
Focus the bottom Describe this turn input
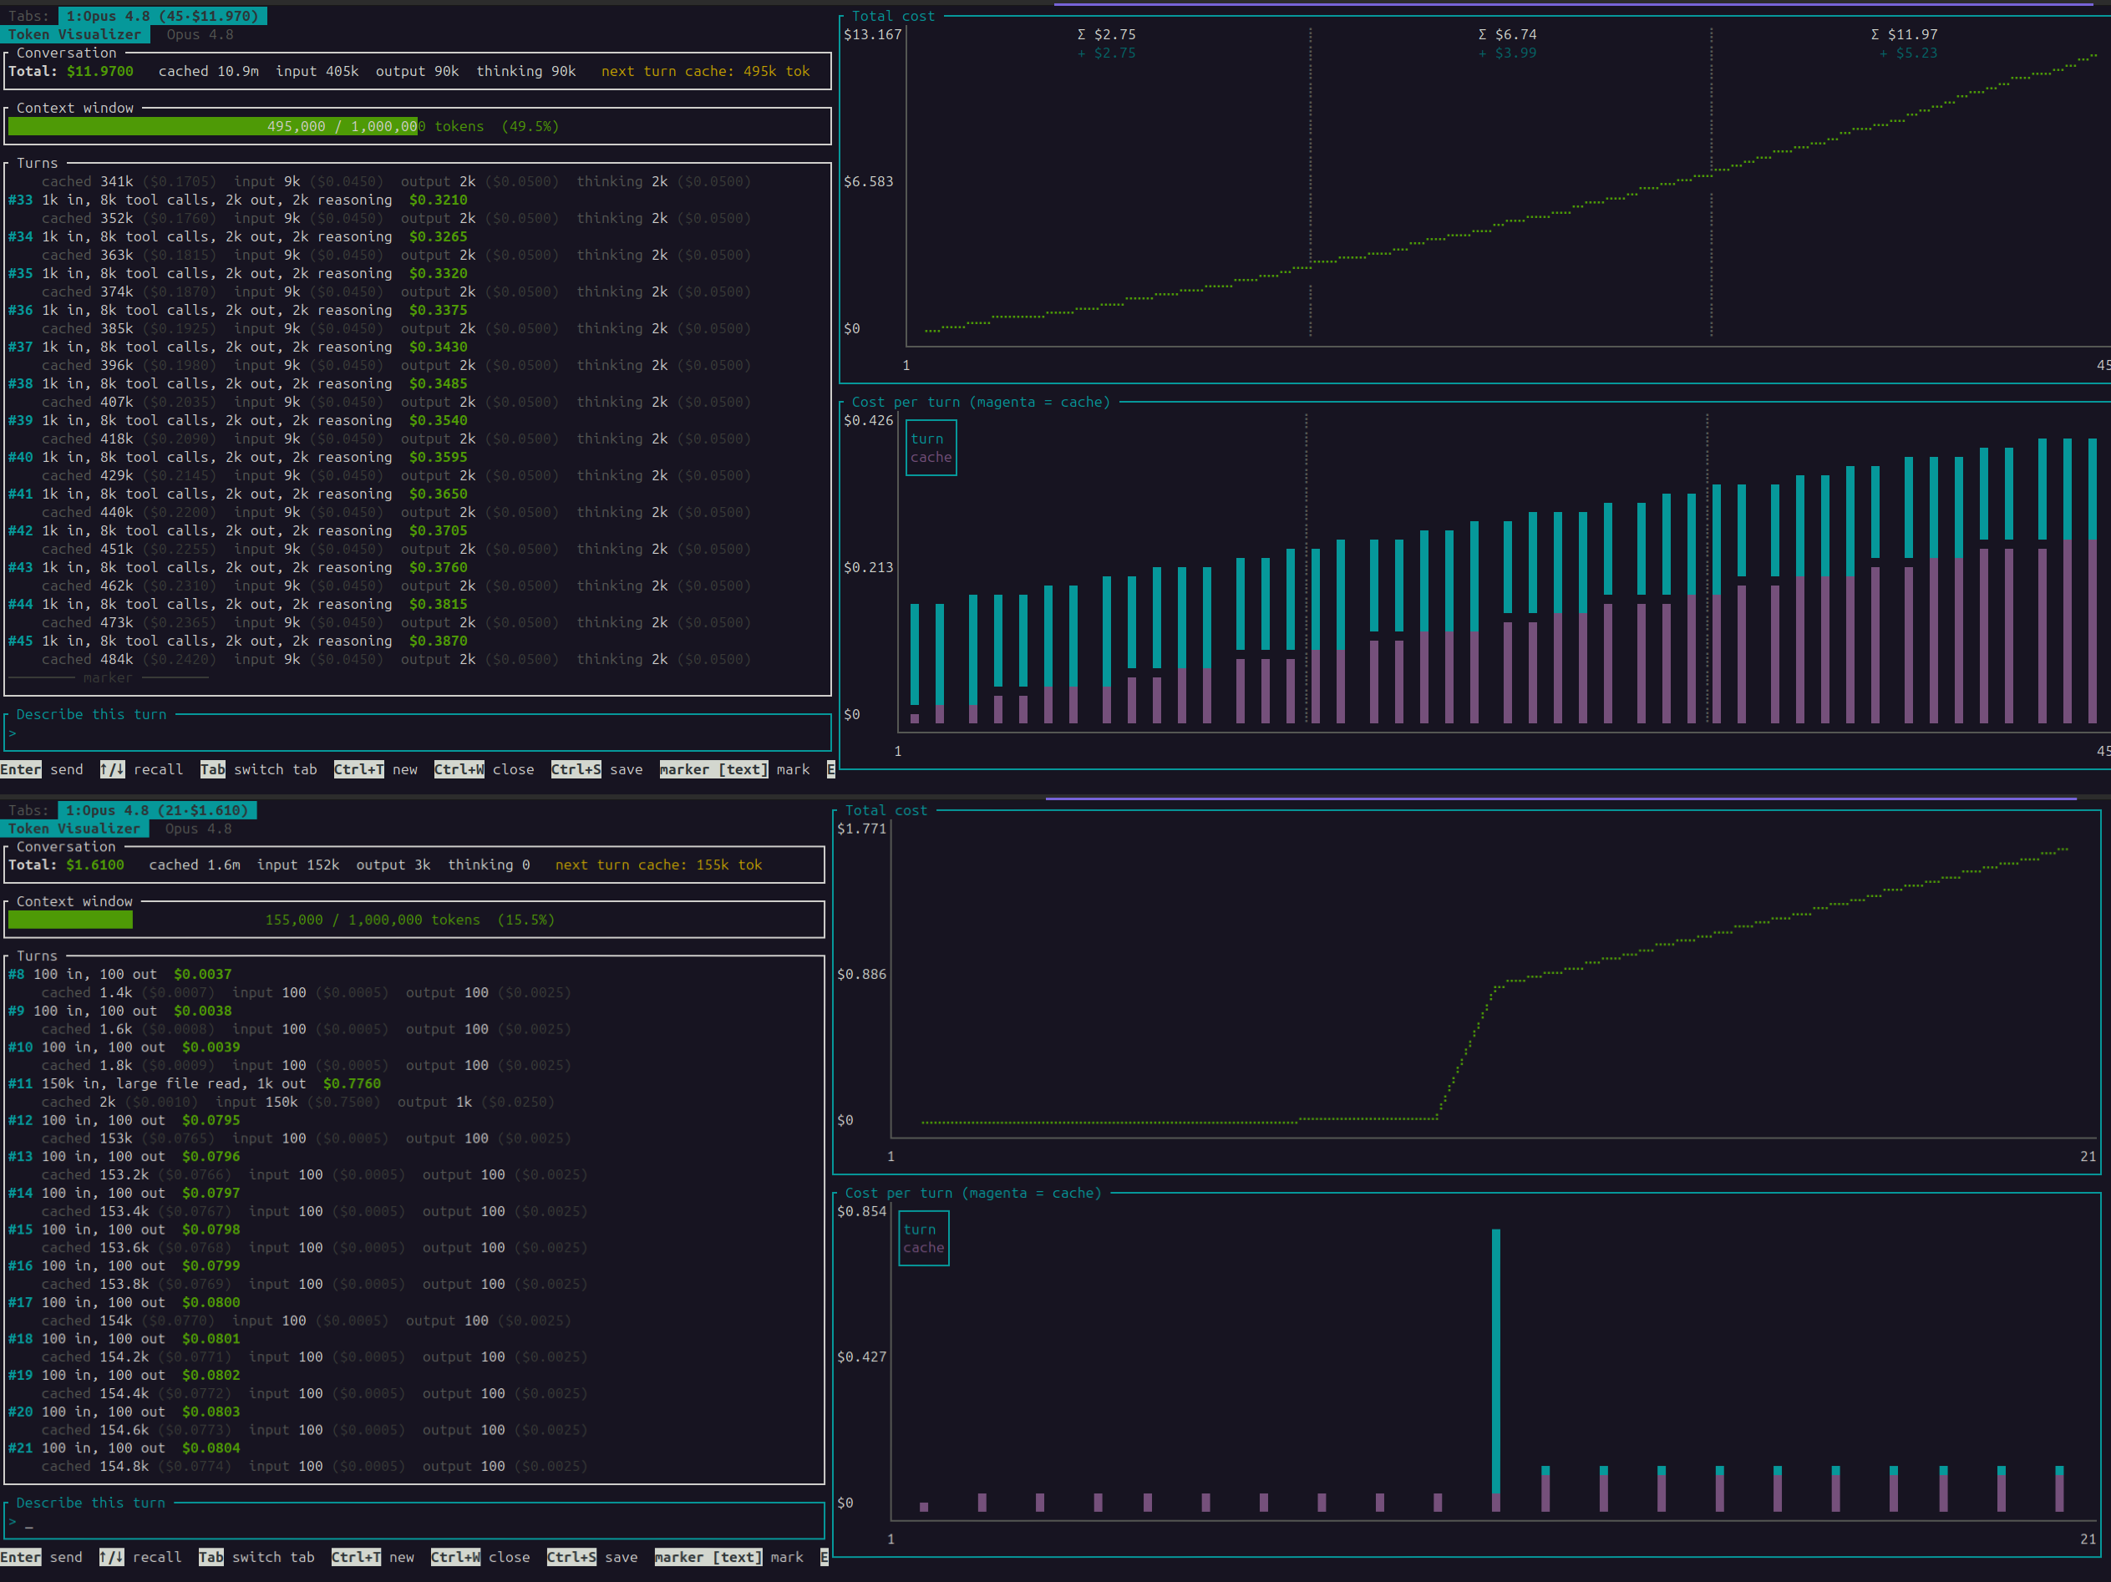(x=414, y=1522)
